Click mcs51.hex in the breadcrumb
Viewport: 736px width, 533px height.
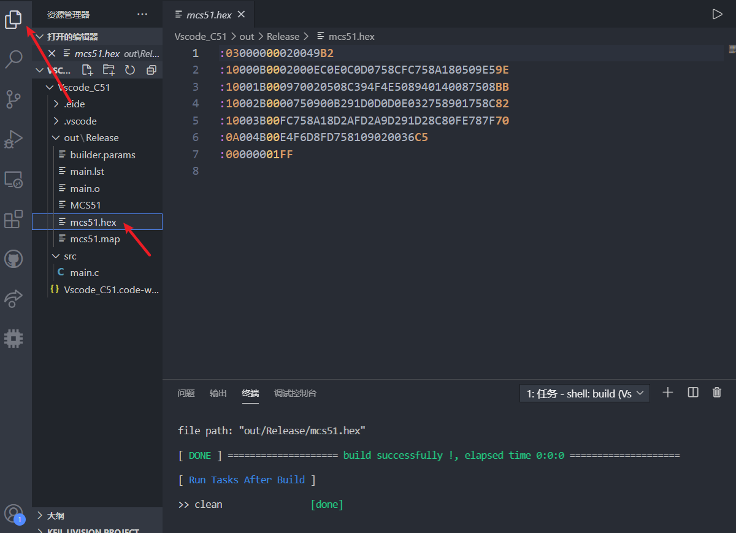pyautogui.click(x=351, y=37)
